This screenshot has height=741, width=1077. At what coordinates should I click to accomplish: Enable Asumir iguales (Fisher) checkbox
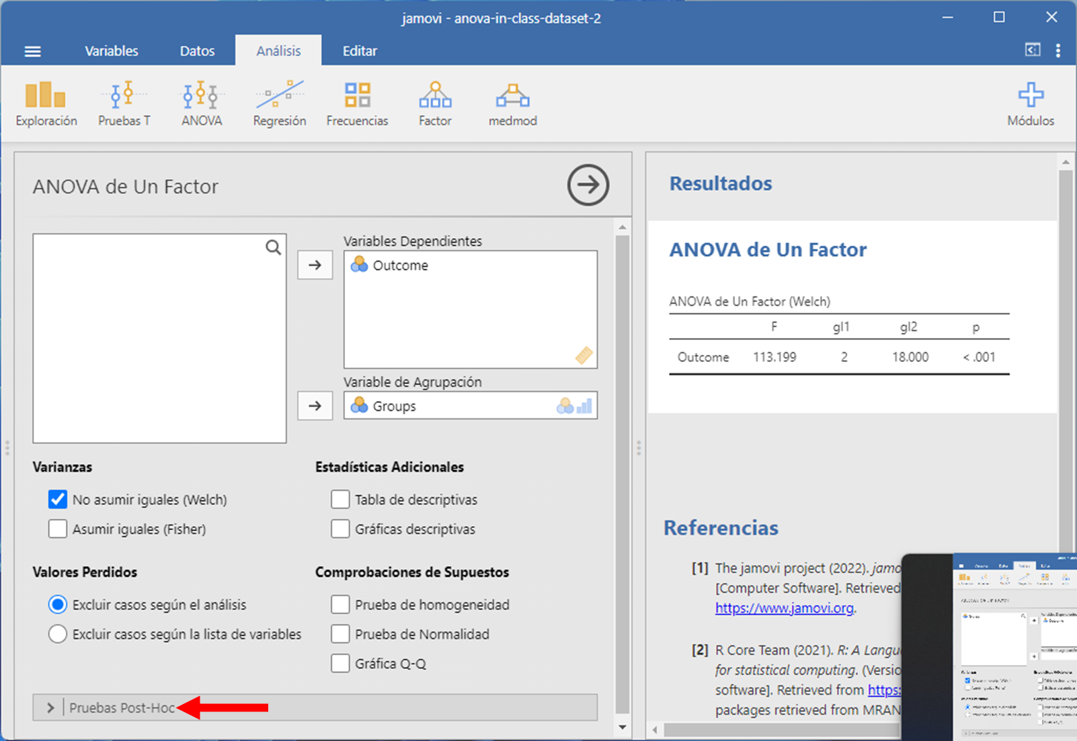[58, 529]
